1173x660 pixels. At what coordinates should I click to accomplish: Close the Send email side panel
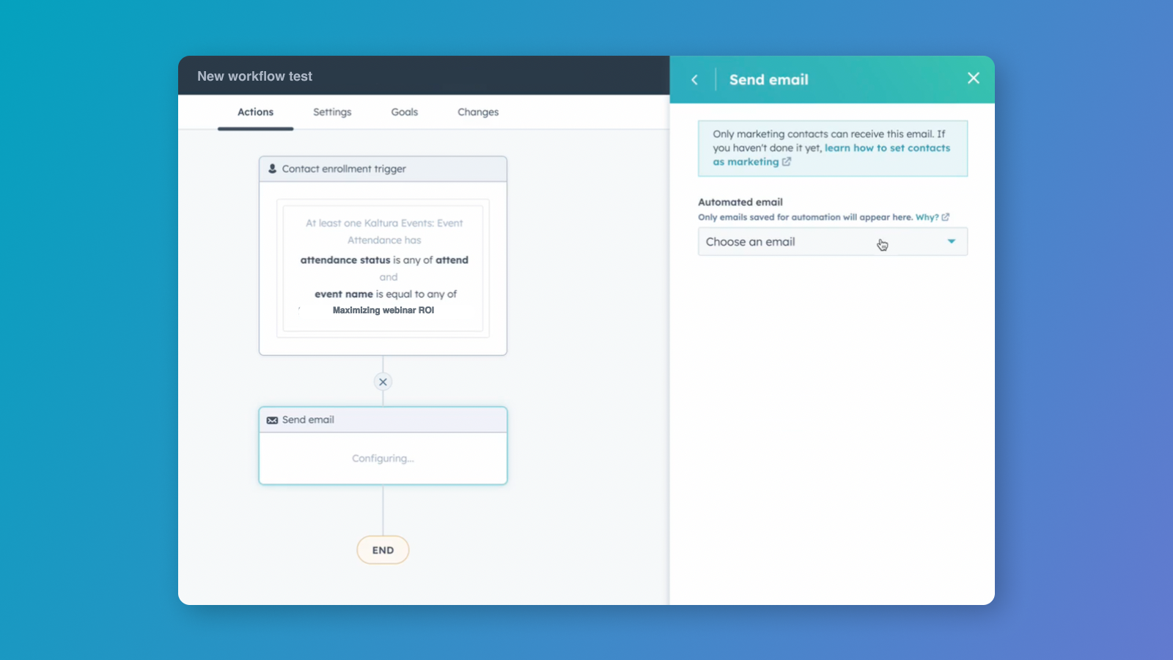coord(973,78)
